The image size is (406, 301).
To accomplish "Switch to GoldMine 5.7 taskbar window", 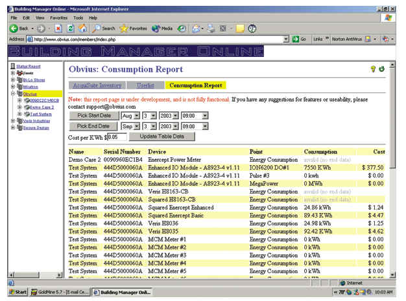I will 60,292.
